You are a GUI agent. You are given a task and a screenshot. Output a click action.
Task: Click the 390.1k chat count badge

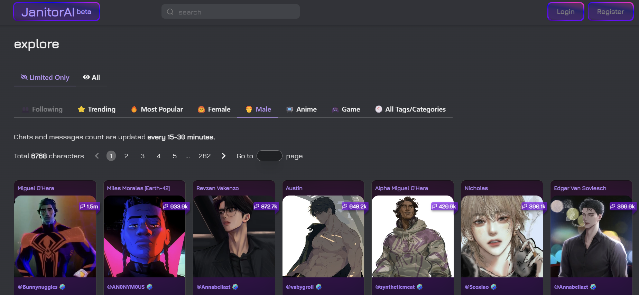[534, 207]
